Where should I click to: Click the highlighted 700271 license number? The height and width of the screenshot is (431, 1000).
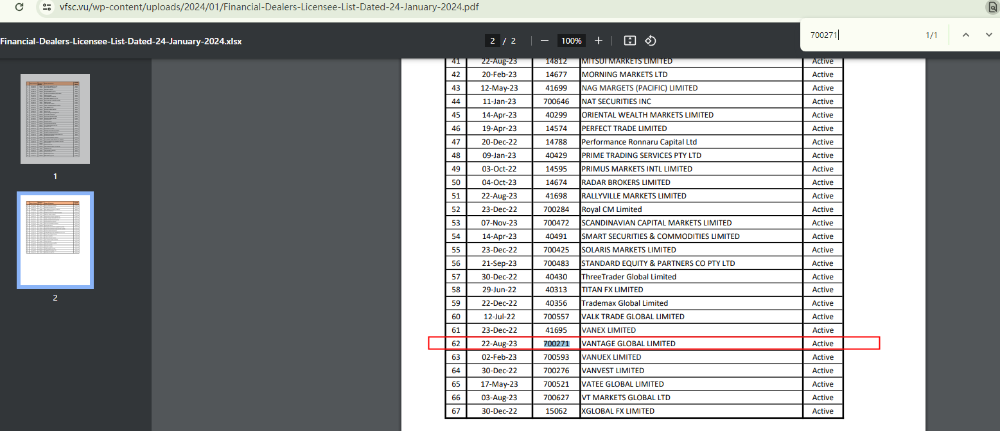tap(556, 344)
